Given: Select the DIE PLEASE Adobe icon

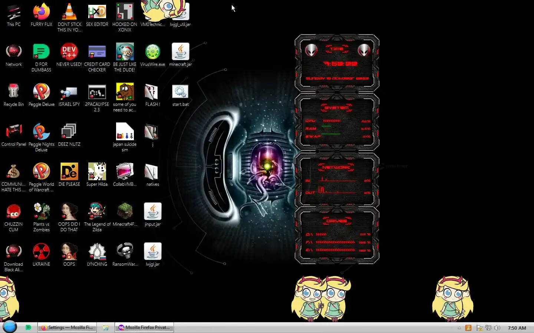Looking at the screenshot, I should click(69, 175).
